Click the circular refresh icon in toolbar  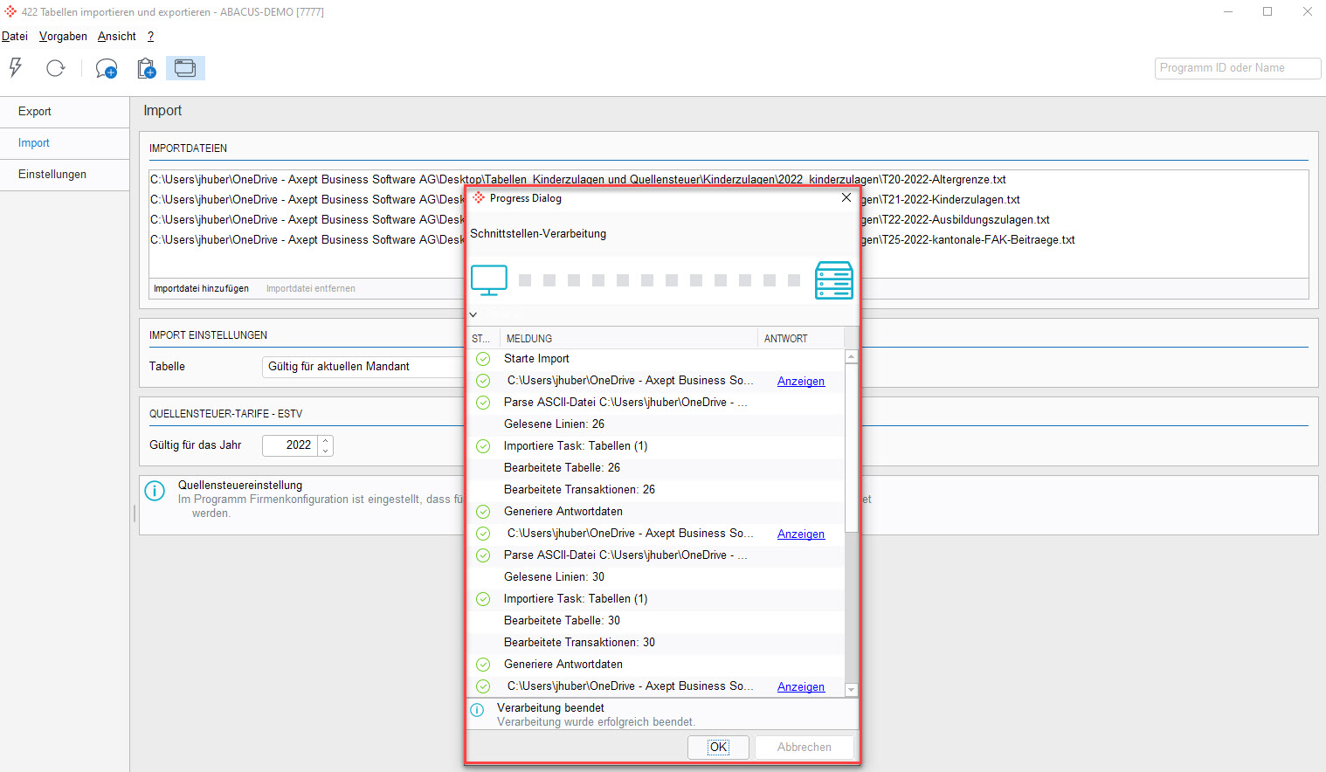56,68
